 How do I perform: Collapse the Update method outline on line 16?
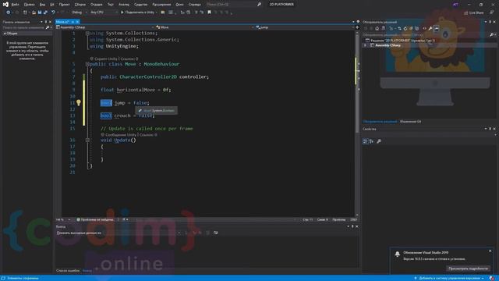click(x=87, y=140)
